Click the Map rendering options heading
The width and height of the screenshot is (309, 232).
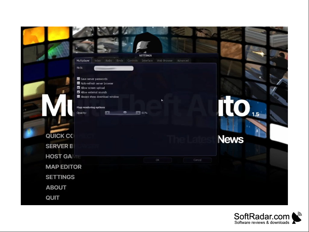point(91,107)
